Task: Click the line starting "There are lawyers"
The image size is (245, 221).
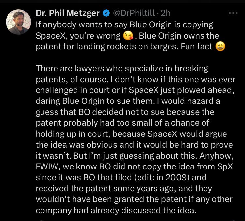Action: [x=122, y=68]
